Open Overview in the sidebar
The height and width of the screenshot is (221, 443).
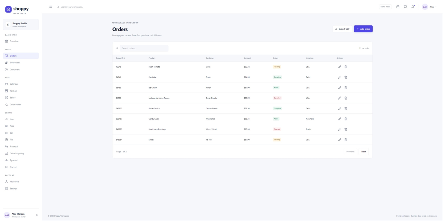[21, 41]
